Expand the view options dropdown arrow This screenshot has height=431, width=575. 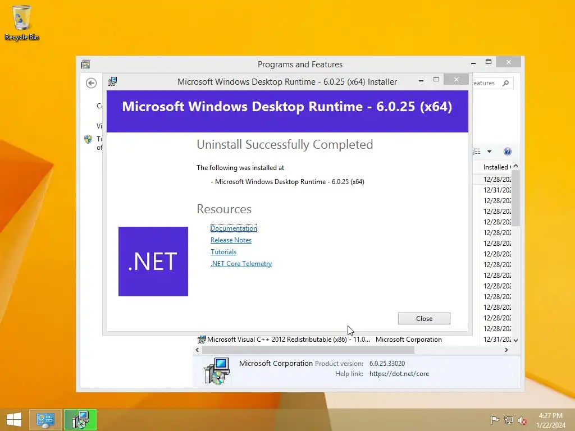click(x=489, y=152)
